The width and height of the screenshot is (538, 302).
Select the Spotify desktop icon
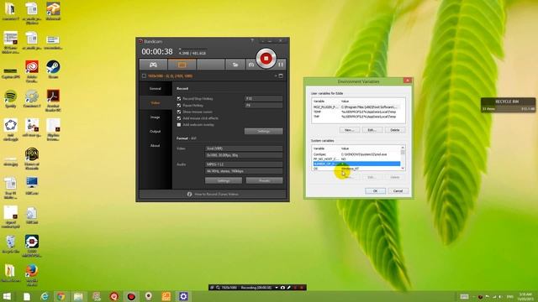(10, 99)
